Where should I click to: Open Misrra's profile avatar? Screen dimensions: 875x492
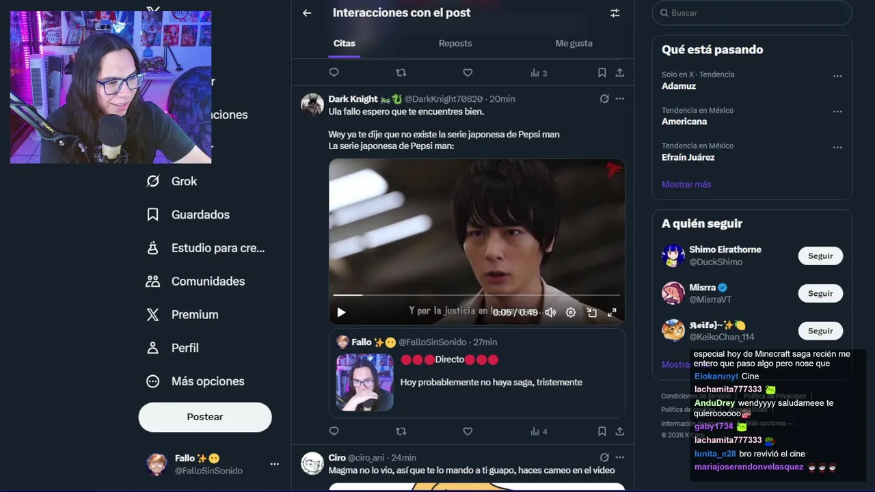pos(673,293)
